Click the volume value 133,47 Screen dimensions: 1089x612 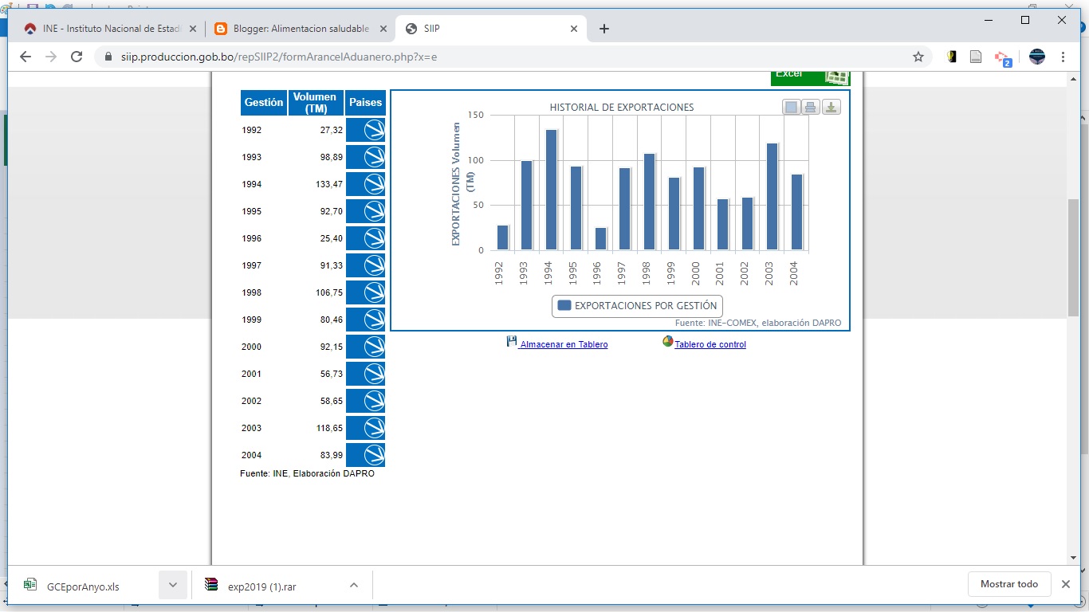pos(329,184)
